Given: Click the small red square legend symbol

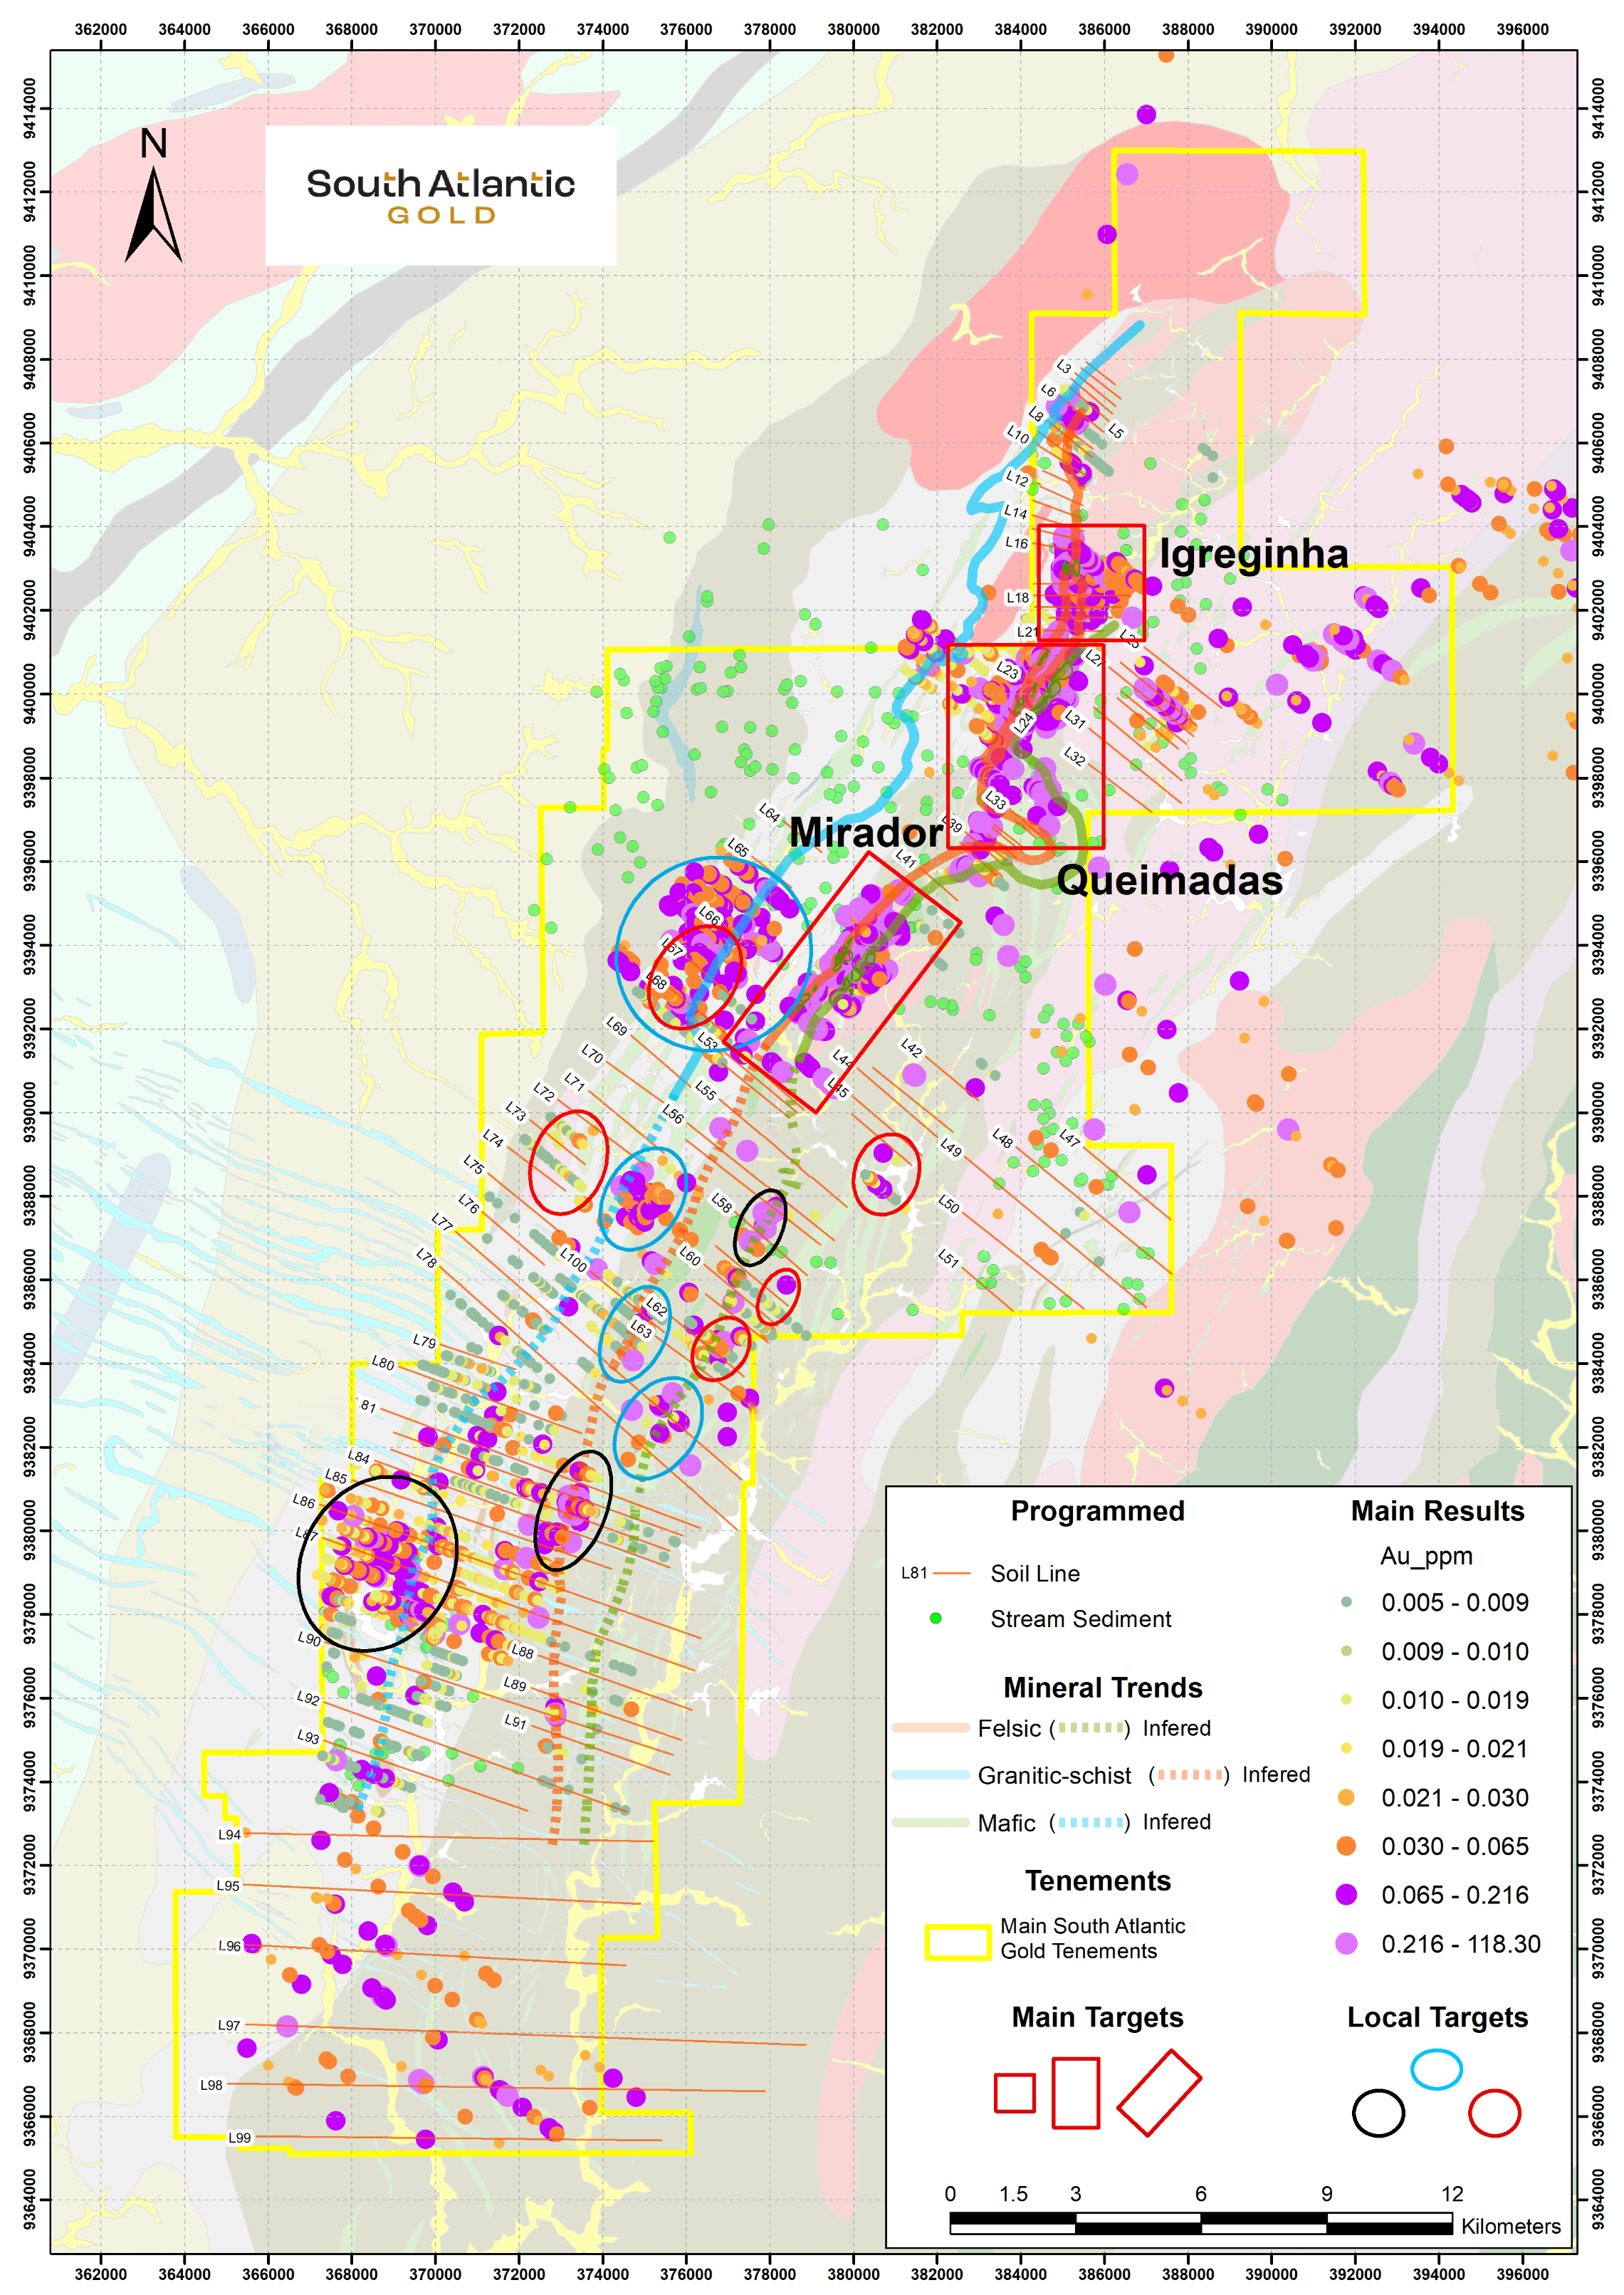Looking at the screenshot, I should [1014, 2092].
